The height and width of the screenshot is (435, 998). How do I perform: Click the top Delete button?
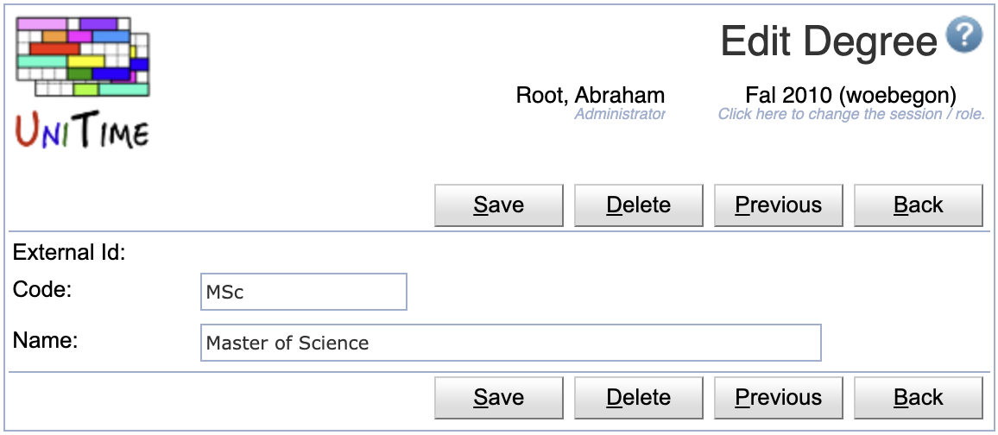(x=638, y=205)
